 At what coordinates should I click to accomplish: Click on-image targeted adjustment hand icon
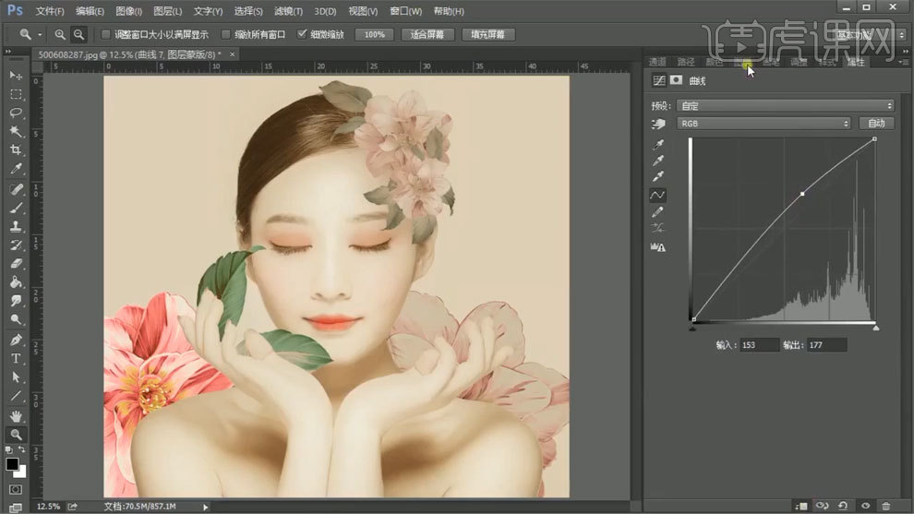tap(658, 124)
